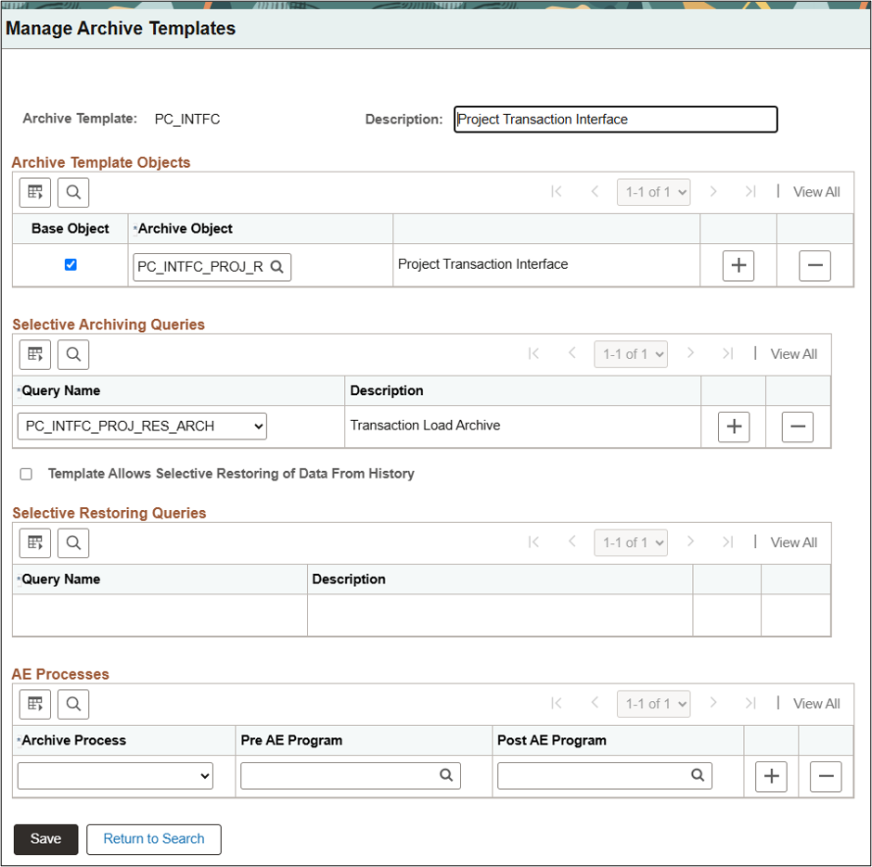Click the PC_INTFC archive template value

187,120
